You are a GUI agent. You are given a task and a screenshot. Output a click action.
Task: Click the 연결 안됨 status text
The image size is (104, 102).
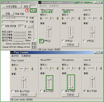[19, 14]
